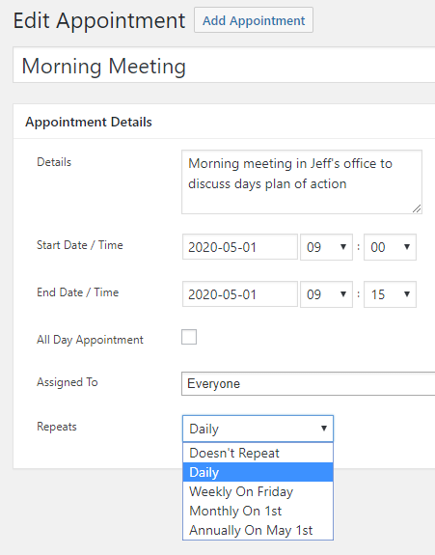This screenshot has width=435, height=555.
Task: Open the Assigned To Everyone selector
Action: 308,383
